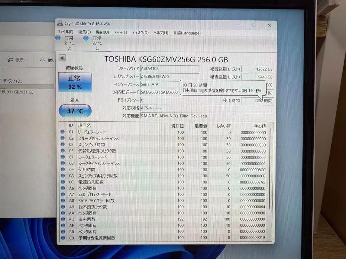This screenshot has height=259, width=346.
Task: Open the ディスク(D) menu
Action: (x=139, y=33)
